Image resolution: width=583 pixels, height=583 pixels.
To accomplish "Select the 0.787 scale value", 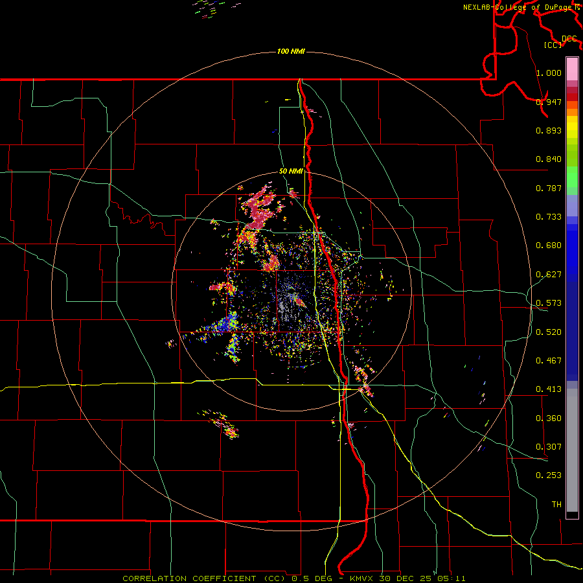I will (x=549, y=188).
